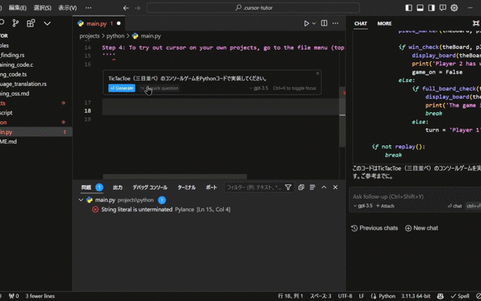The height and width of the screenshot is (301, 481).
Task: Maximize the panel with the up chevron
Action: (324, 187)
